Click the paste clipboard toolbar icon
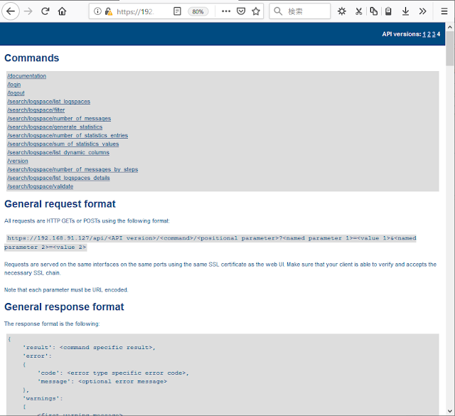The height and width of the screenshot is (416, 455). point(388,11)
